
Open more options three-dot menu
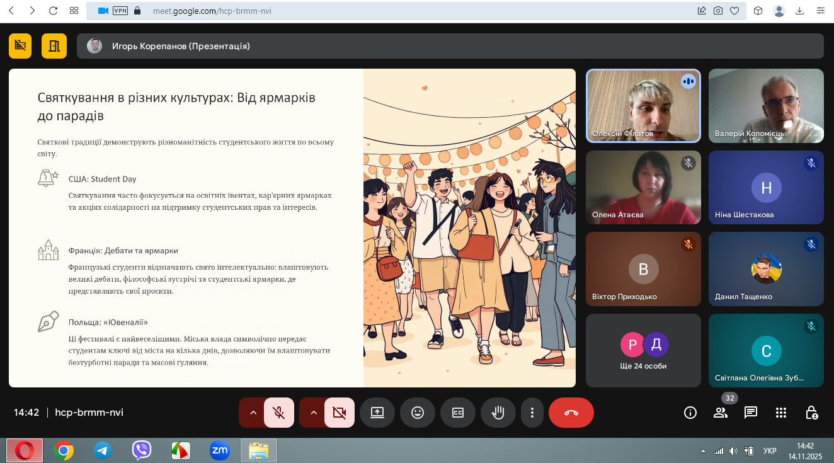click(532, 413)
